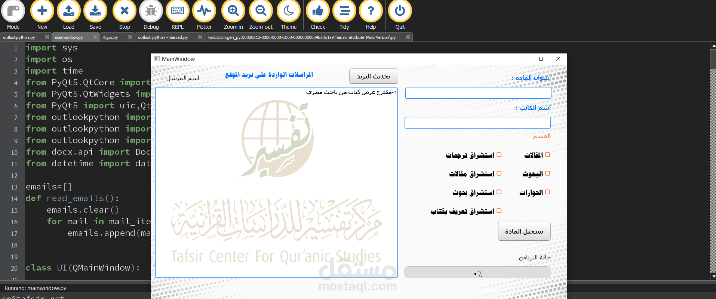This screenshot has height=299, width=716.
Task: Click the اسم المرسل label
Action: point(183,78)
